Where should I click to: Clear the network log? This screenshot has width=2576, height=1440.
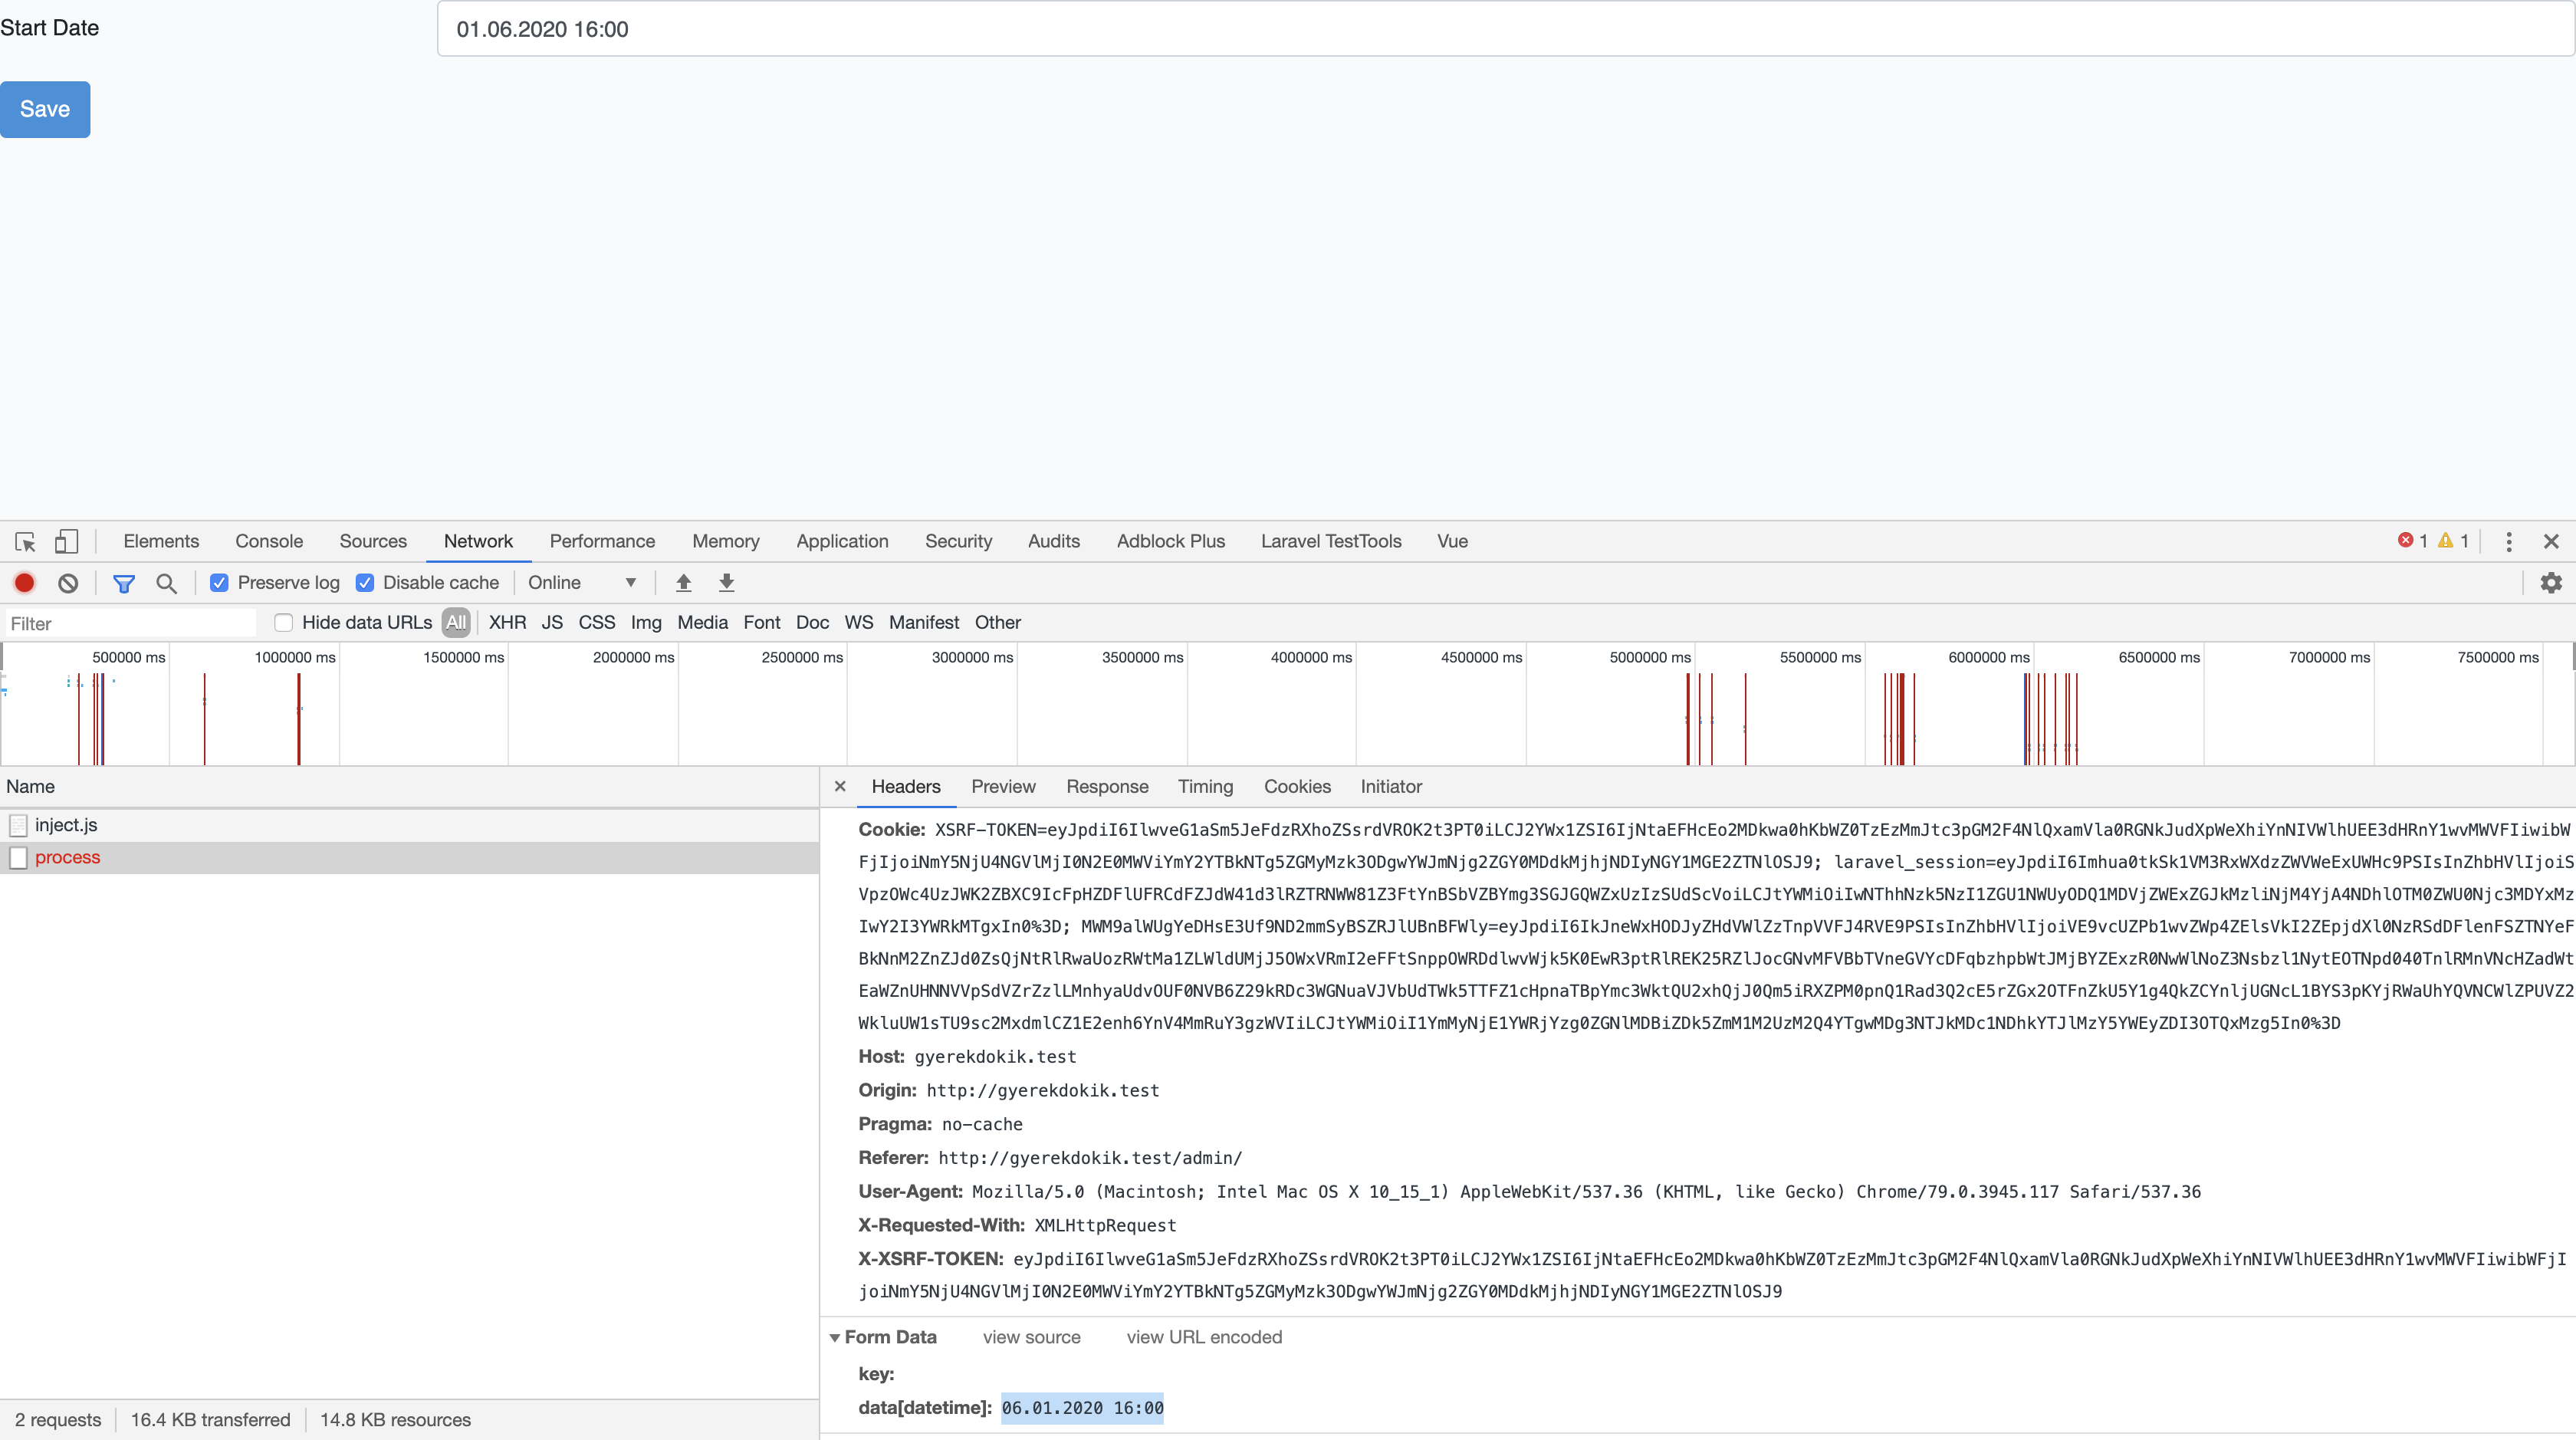pos(68,583)
